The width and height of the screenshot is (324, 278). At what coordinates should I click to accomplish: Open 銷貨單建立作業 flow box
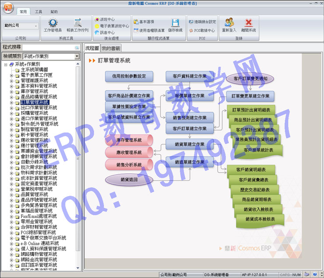click(190, 144)
